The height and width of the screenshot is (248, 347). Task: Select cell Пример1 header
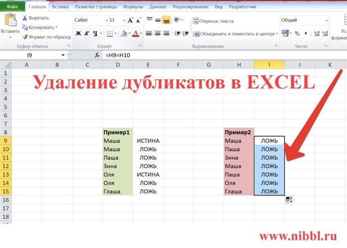pos(118,132)
